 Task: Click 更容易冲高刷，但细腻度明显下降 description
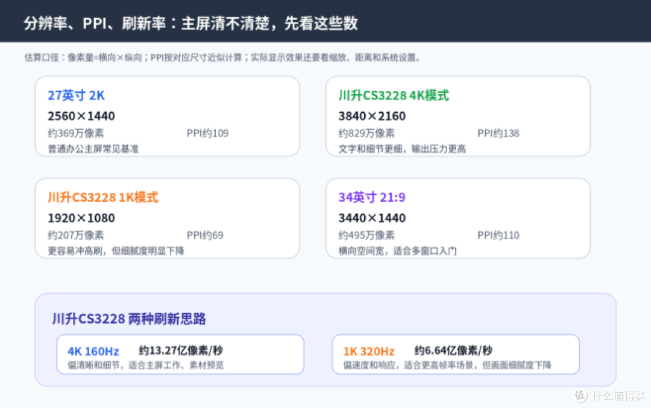[116, 250]
